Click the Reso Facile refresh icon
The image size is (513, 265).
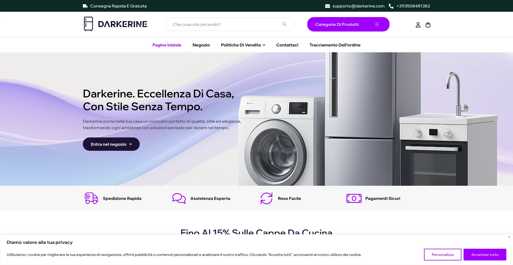266,198
